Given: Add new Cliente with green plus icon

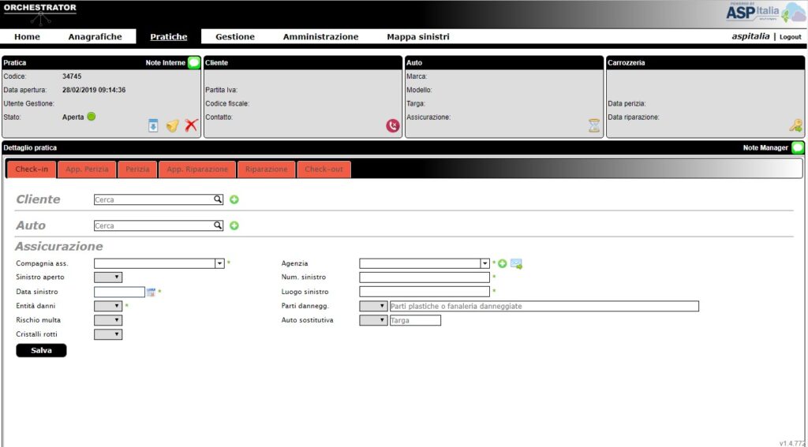Looking at the screenshot, I should pos(234,199).
